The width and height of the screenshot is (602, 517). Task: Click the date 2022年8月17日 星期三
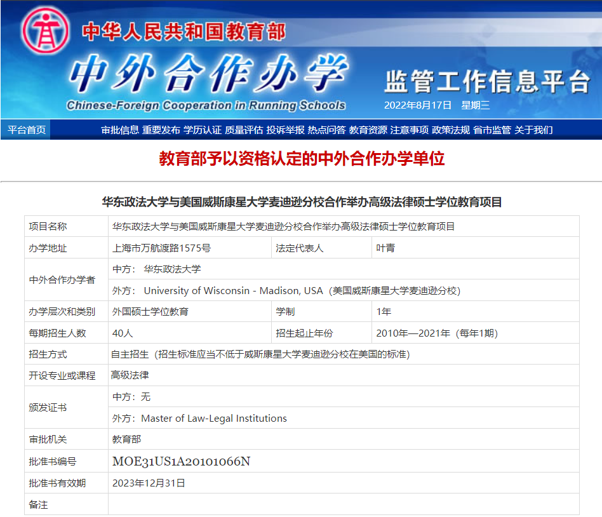tap(437, 105)
